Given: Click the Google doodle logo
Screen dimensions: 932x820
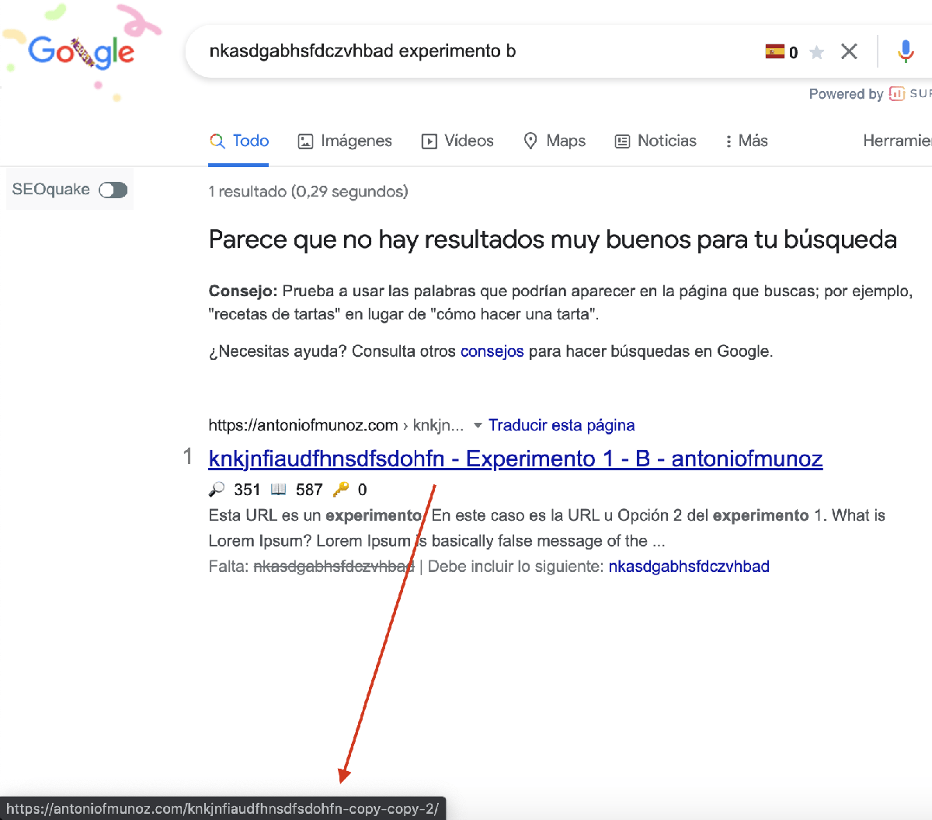Looking at the screenshot, I should (x=81, y=51).
